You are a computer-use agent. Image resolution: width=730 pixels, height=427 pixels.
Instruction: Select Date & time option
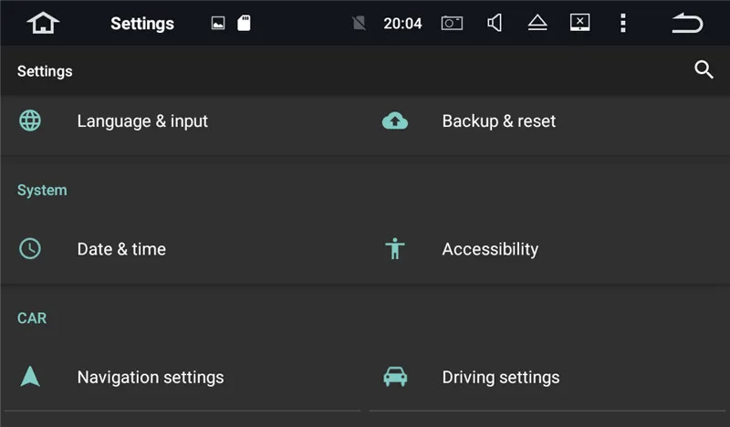pyautogui.click(x=121, y=248)
